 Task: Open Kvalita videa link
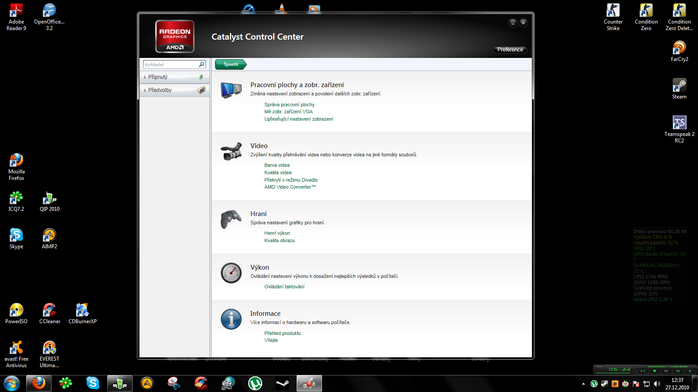(x=278, y=172)
